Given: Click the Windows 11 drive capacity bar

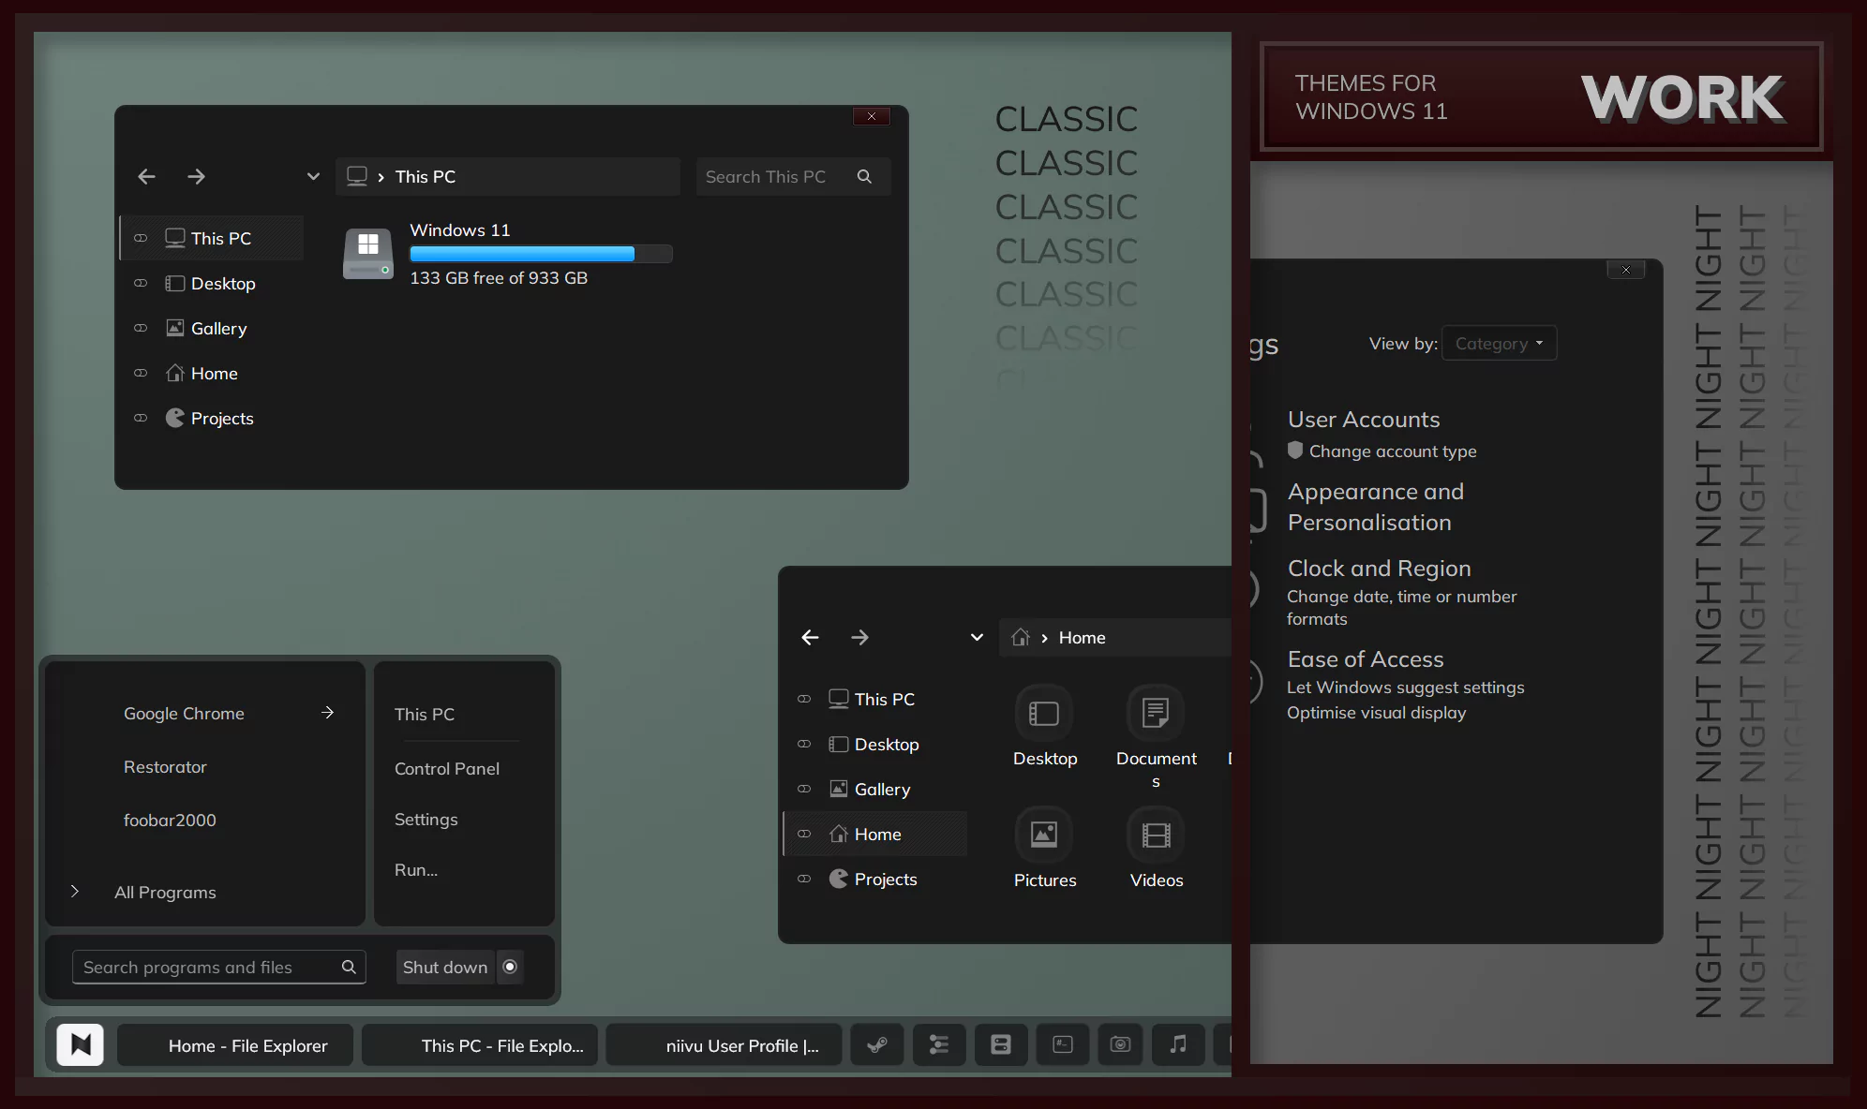Looking at the screenshot, I should [x=540, y=254].
